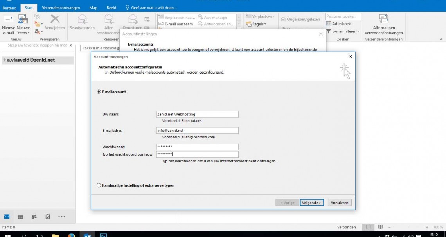Click the Typ het wachtwoord opnieuw field

point(198,154)
